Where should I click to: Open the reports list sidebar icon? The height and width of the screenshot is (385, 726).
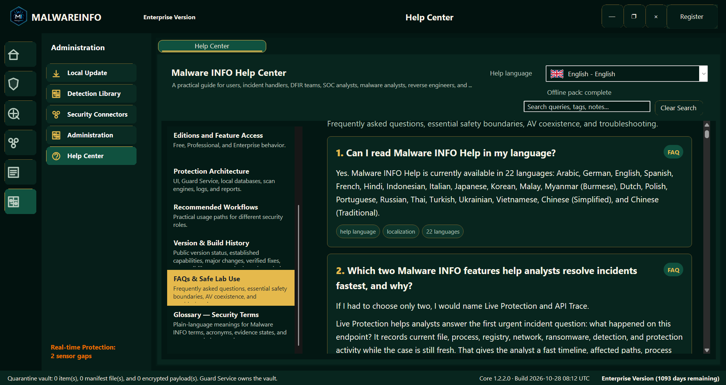20,172
